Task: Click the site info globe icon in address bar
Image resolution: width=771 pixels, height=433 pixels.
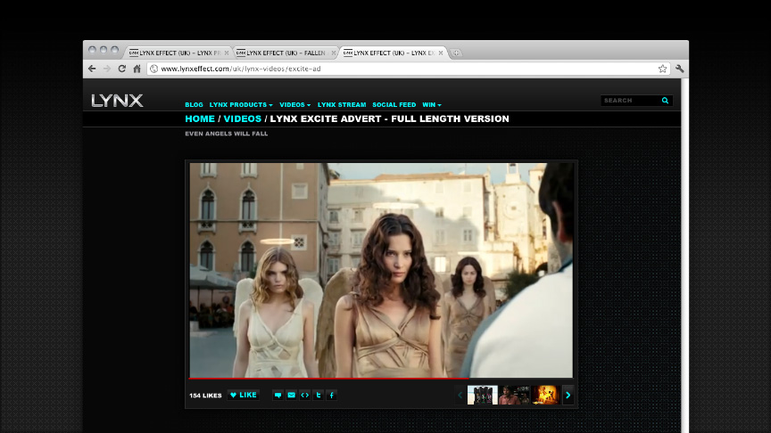Action: (153, 69)
